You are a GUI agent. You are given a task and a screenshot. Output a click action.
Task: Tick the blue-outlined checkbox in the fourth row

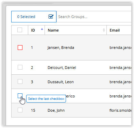tap(20, 96)
